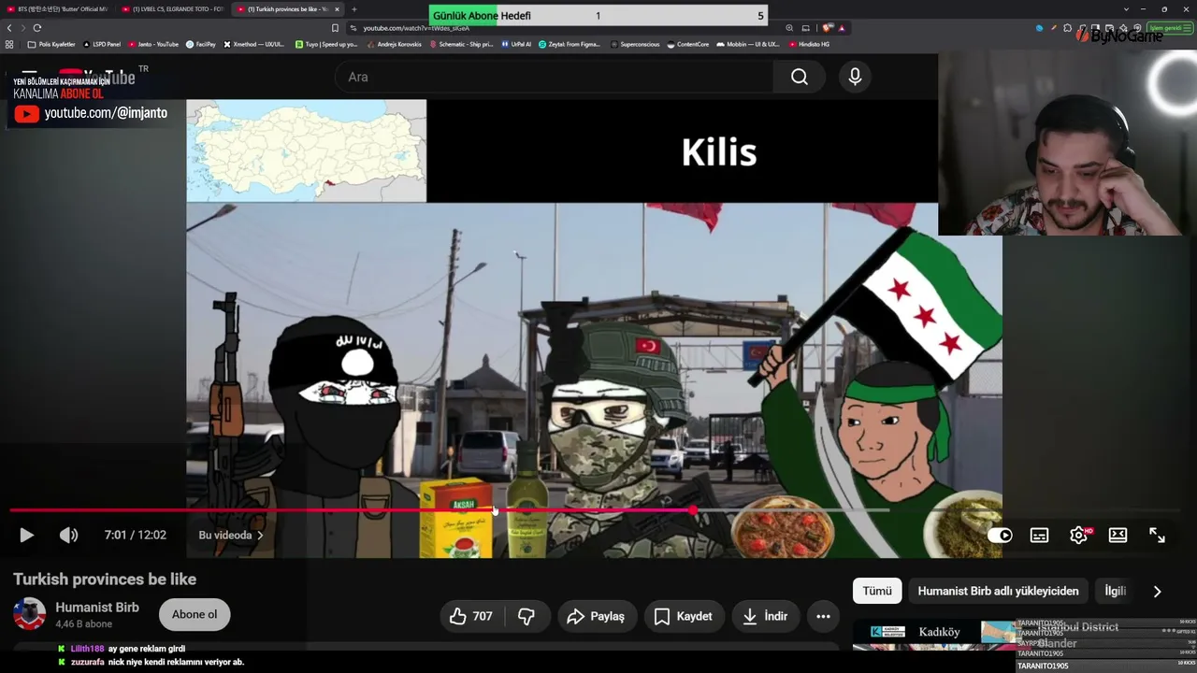This screenshot has width=1197, height=673.
Task: Open the browser extensions puzzle icon
Action: 1067,28
